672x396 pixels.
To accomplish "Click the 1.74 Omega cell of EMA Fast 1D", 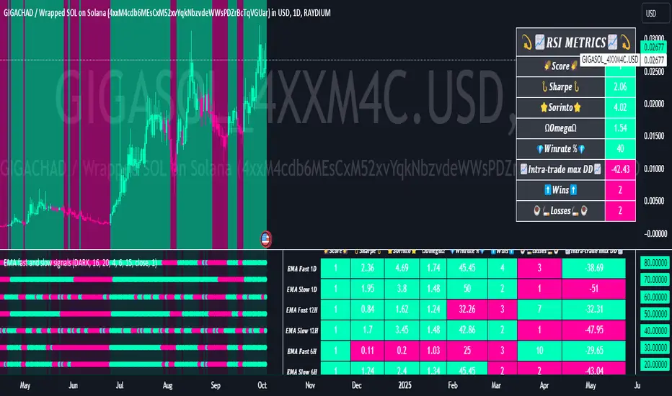I will 433,269.
